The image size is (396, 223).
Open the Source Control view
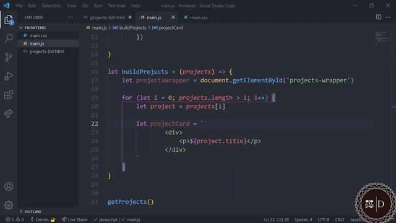pos(9,57)
